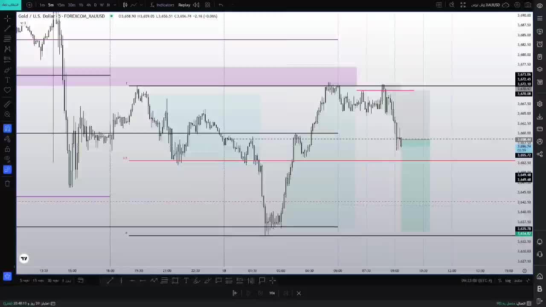546x307 pixels.
Task: Click the zoom in magnifier tool
Action: tap(7, 114)
